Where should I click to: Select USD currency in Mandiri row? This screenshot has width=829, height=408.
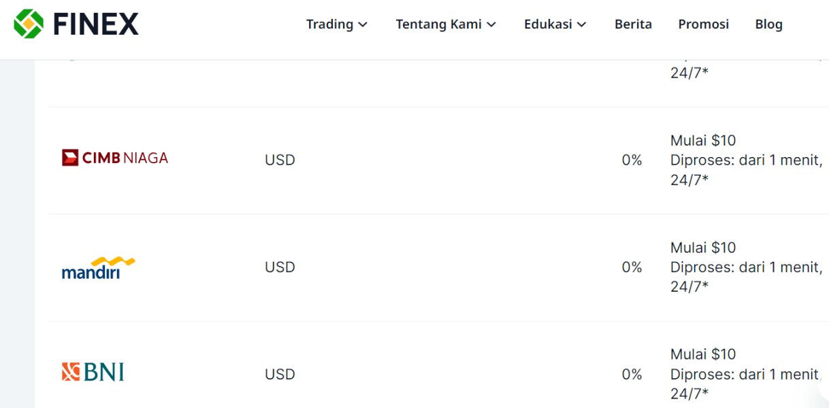click(280, 267)
